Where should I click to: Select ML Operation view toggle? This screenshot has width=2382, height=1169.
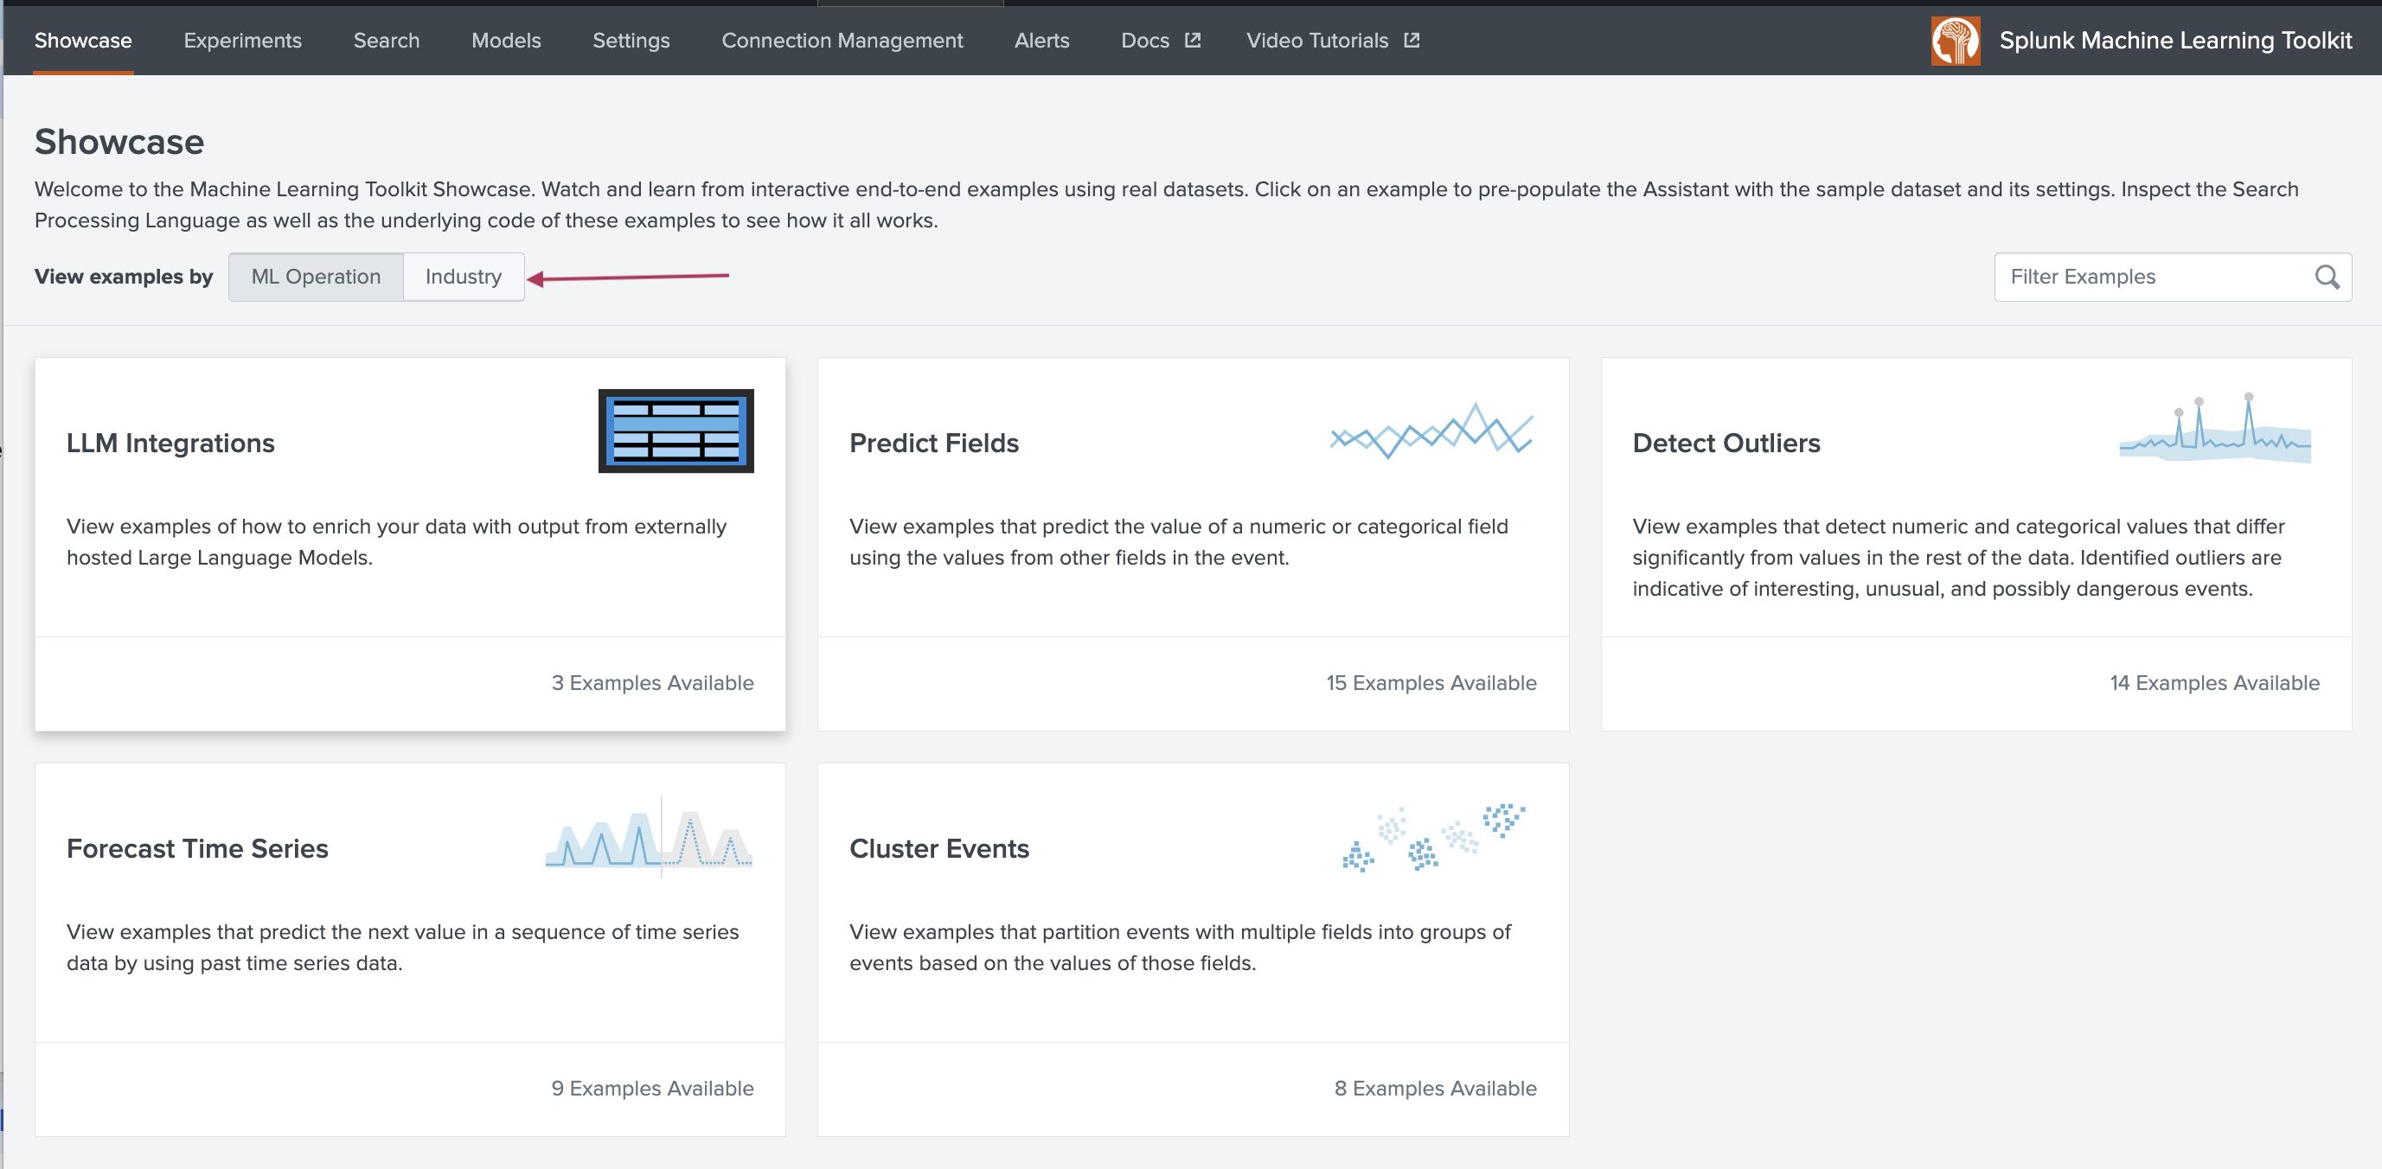316,278
